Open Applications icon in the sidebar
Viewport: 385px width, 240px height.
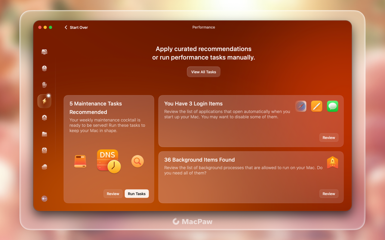[45, 118]
